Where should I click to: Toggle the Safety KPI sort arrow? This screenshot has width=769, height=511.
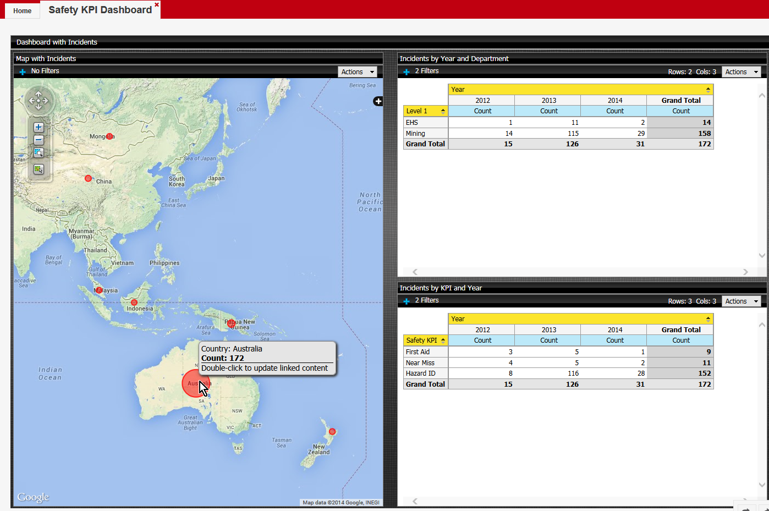point(443,340)
